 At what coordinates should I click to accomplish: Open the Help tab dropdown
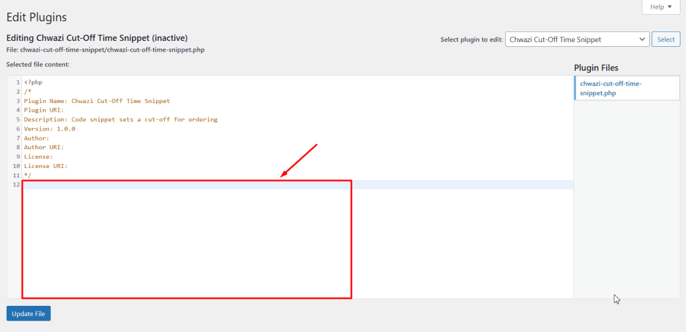(661, 7)
